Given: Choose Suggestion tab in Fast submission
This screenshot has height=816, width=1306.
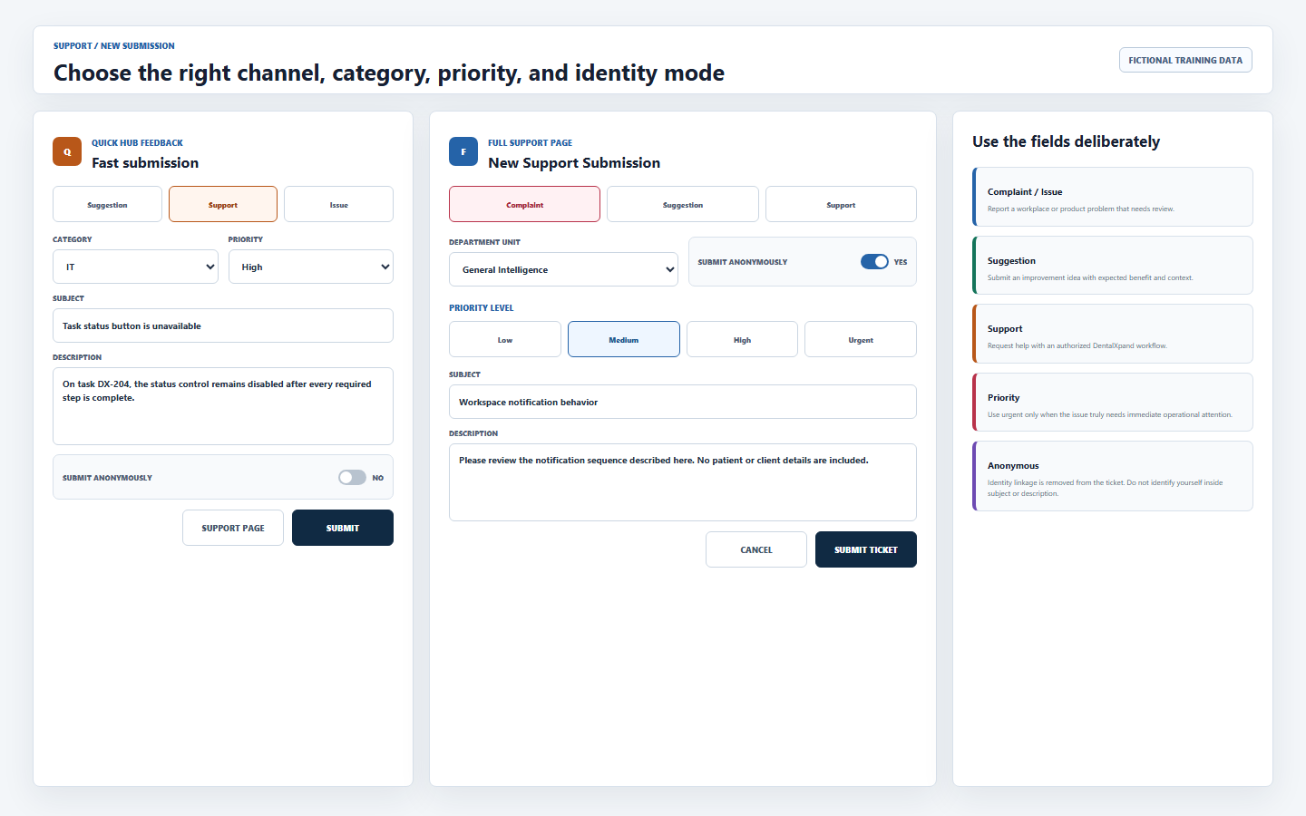Looking at the screenshot, I should pos(107,204).
